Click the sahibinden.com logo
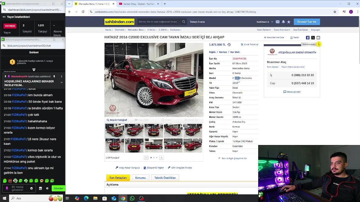This screenshot has height=202, width=360. point(119,22)
